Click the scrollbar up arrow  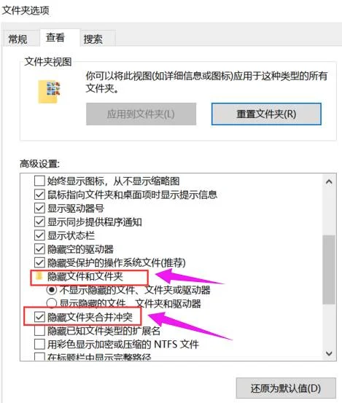[329, 182]
